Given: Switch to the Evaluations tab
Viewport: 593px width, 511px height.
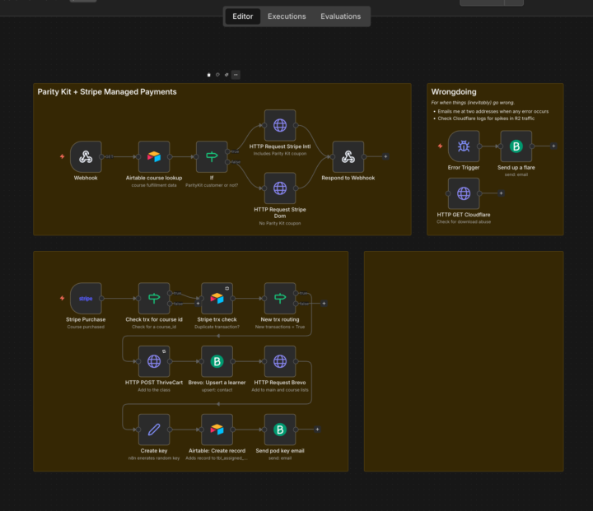Looking at the screenshot, I should coord(341,16).
